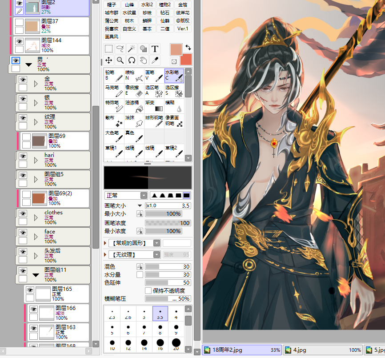This screenshot has height=358, width=385.
Task: Select the Text (T) tool
Action: tap(155, 49)
